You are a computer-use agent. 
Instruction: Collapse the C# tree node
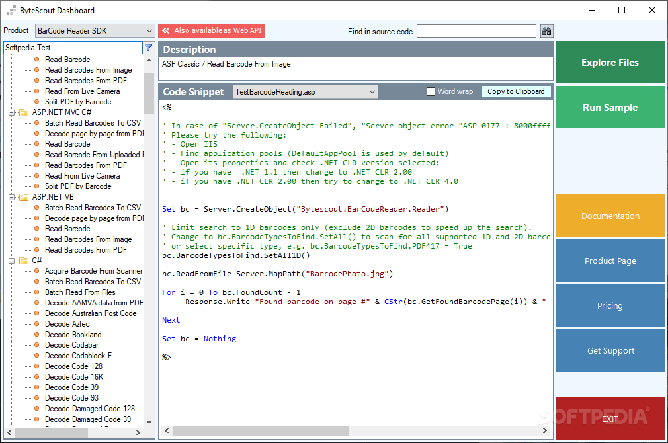tap(11, 261)
